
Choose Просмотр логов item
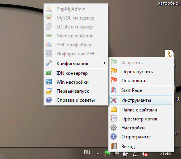tap(141, 119)
